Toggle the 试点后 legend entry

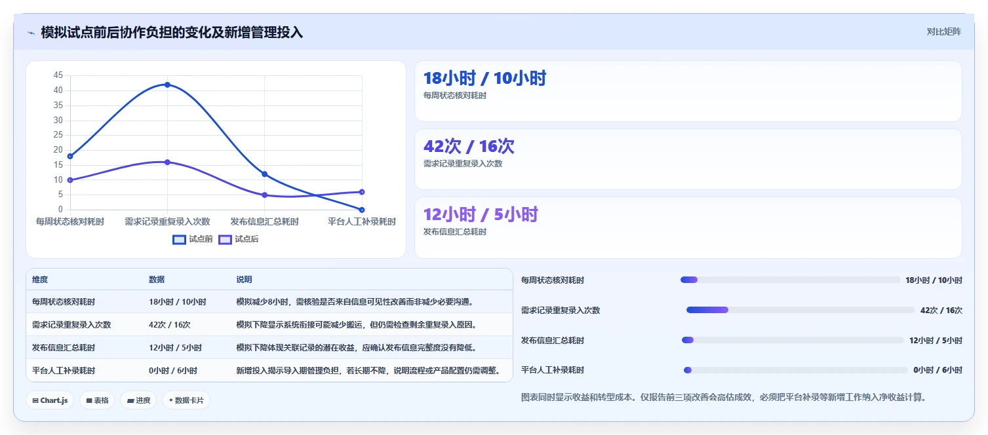239,239
